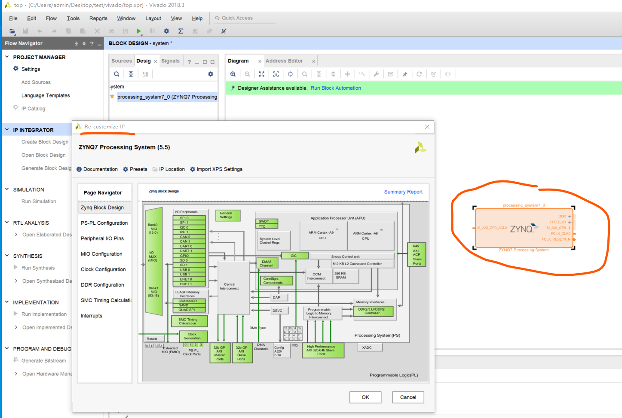Click the Zoom In magnifier in Diagram toolbar
Image resolution: width=622 pixels, height=418 pixels.
[x=233, y=74]
